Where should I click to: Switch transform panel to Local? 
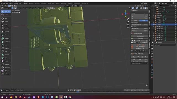(144, 21)
